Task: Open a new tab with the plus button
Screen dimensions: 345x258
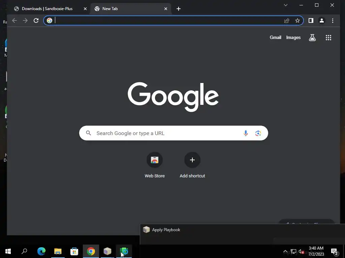Action: [179, 9]
